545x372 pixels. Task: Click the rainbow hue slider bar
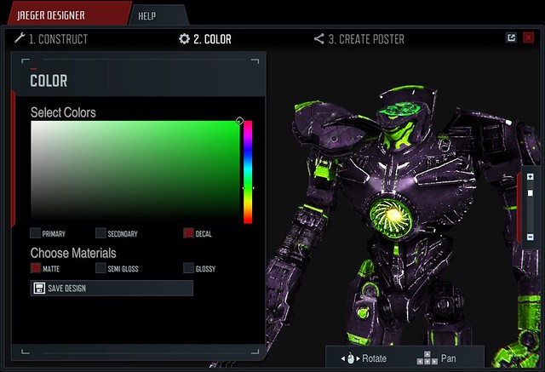click(x=248, y=172)
